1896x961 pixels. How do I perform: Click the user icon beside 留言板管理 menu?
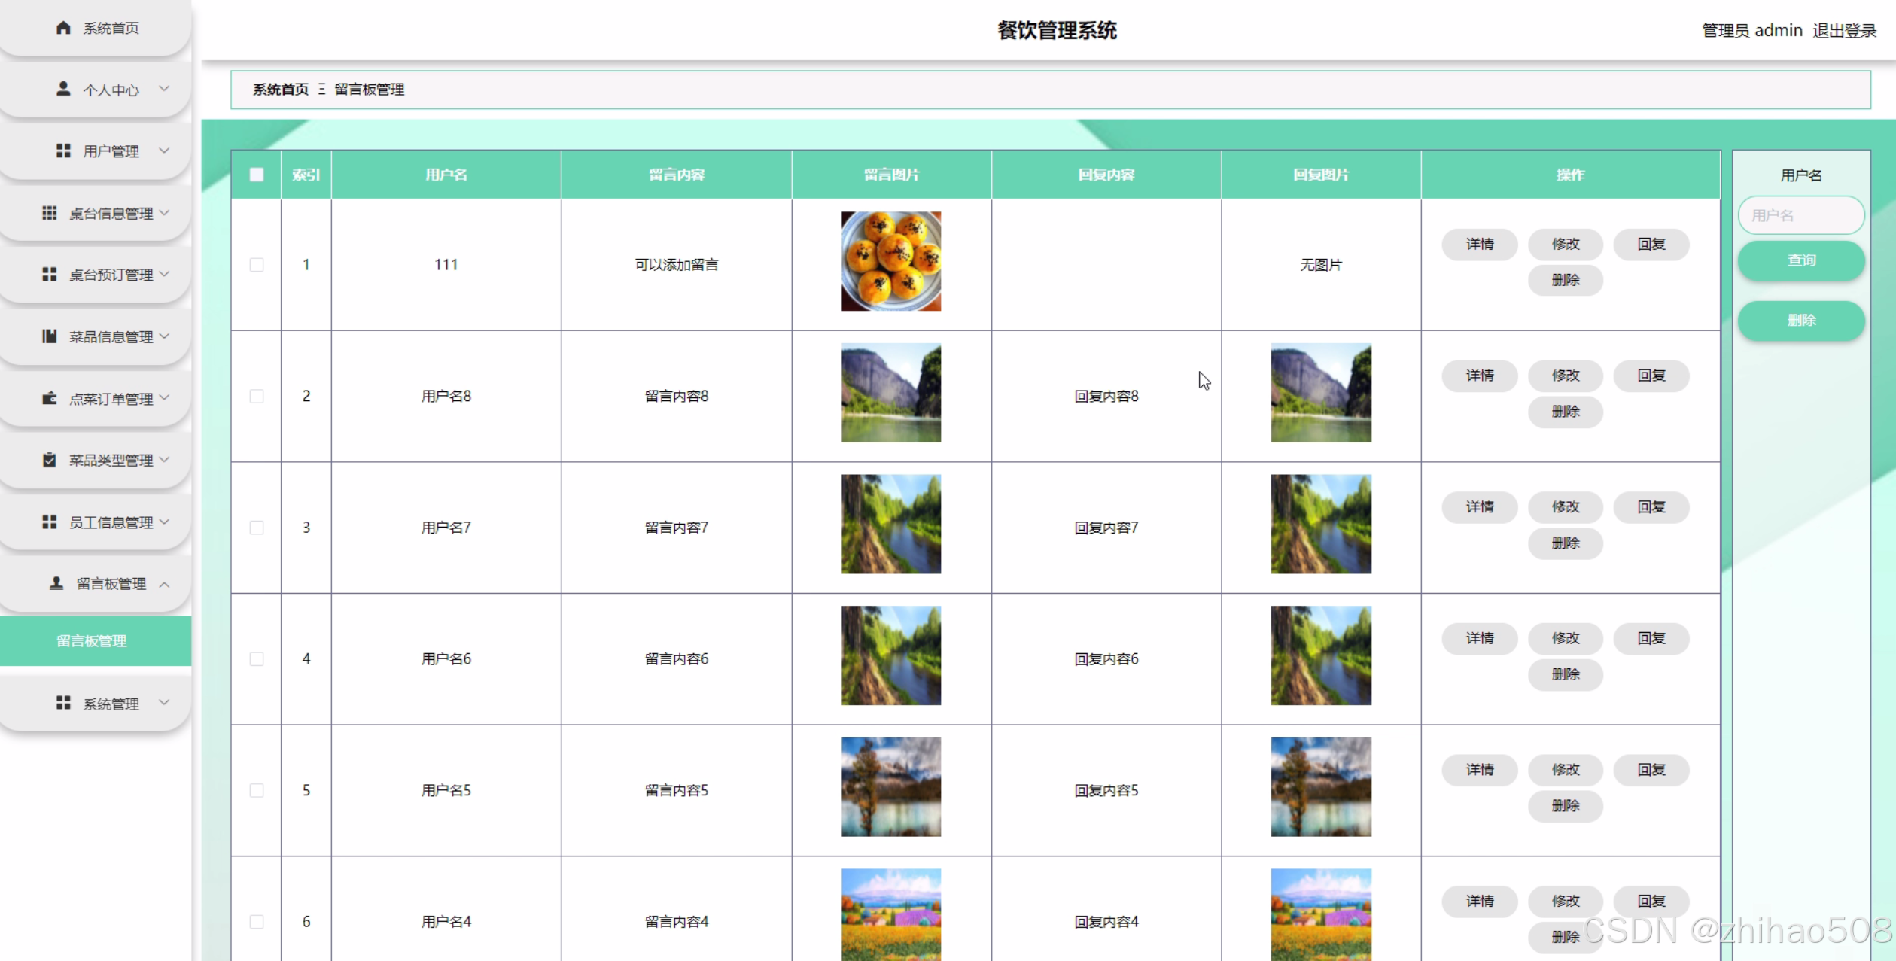coord(56,583)
